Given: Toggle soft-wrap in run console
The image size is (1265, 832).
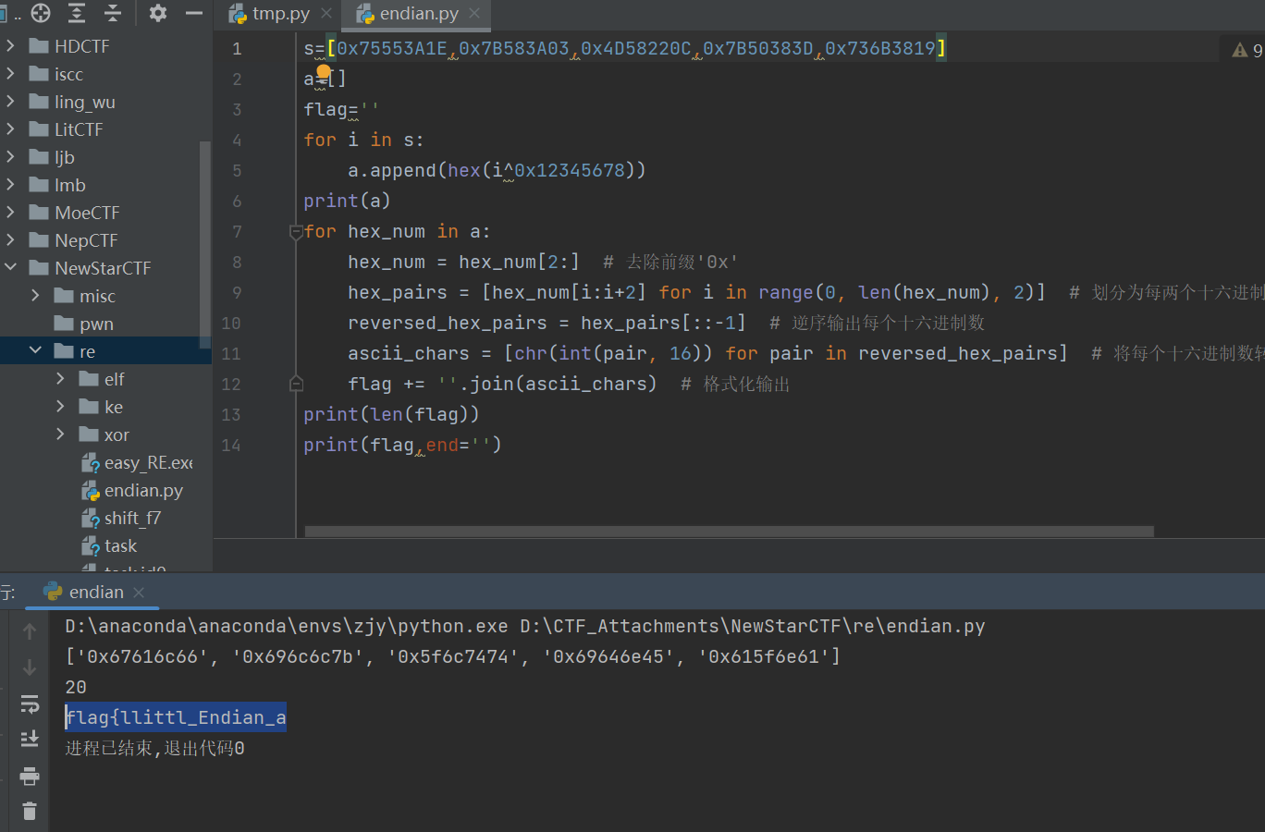Looking at the screenshot, I should point(30,704).
